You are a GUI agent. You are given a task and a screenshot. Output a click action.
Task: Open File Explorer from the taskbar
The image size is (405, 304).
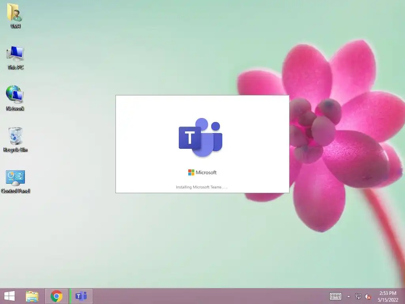tap(32, 296)
